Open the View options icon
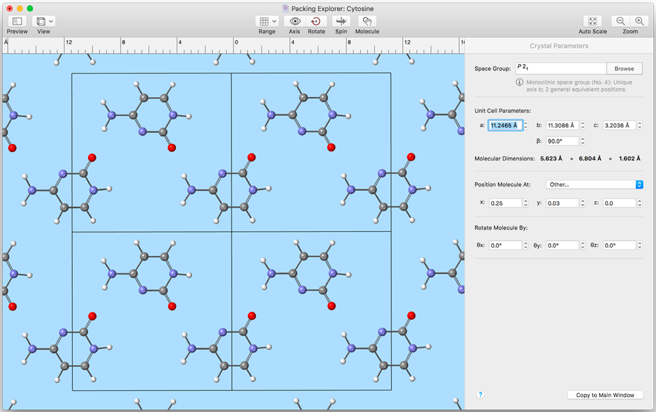 click(x=41, y=21)
